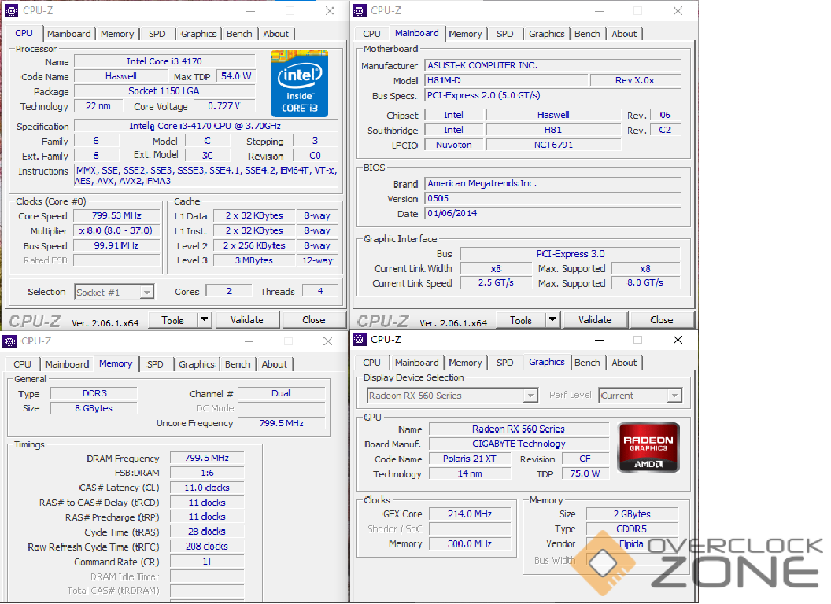Open About tab in Graphics window
Screen dimensions: 831x604
pos(624,363)
